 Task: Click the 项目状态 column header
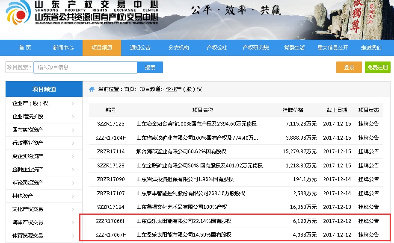(x=369, y=110)
